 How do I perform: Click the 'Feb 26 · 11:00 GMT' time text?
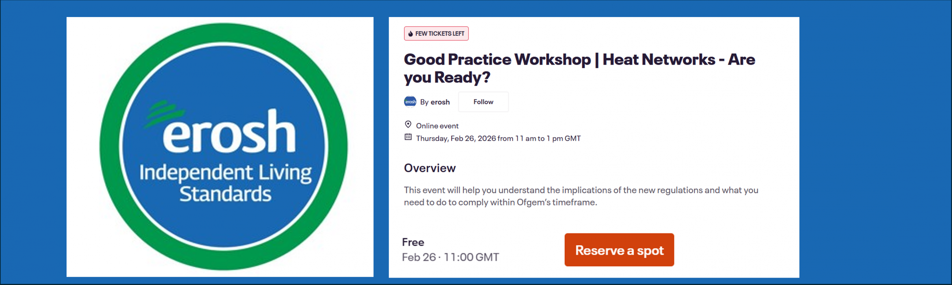[450, 257]
